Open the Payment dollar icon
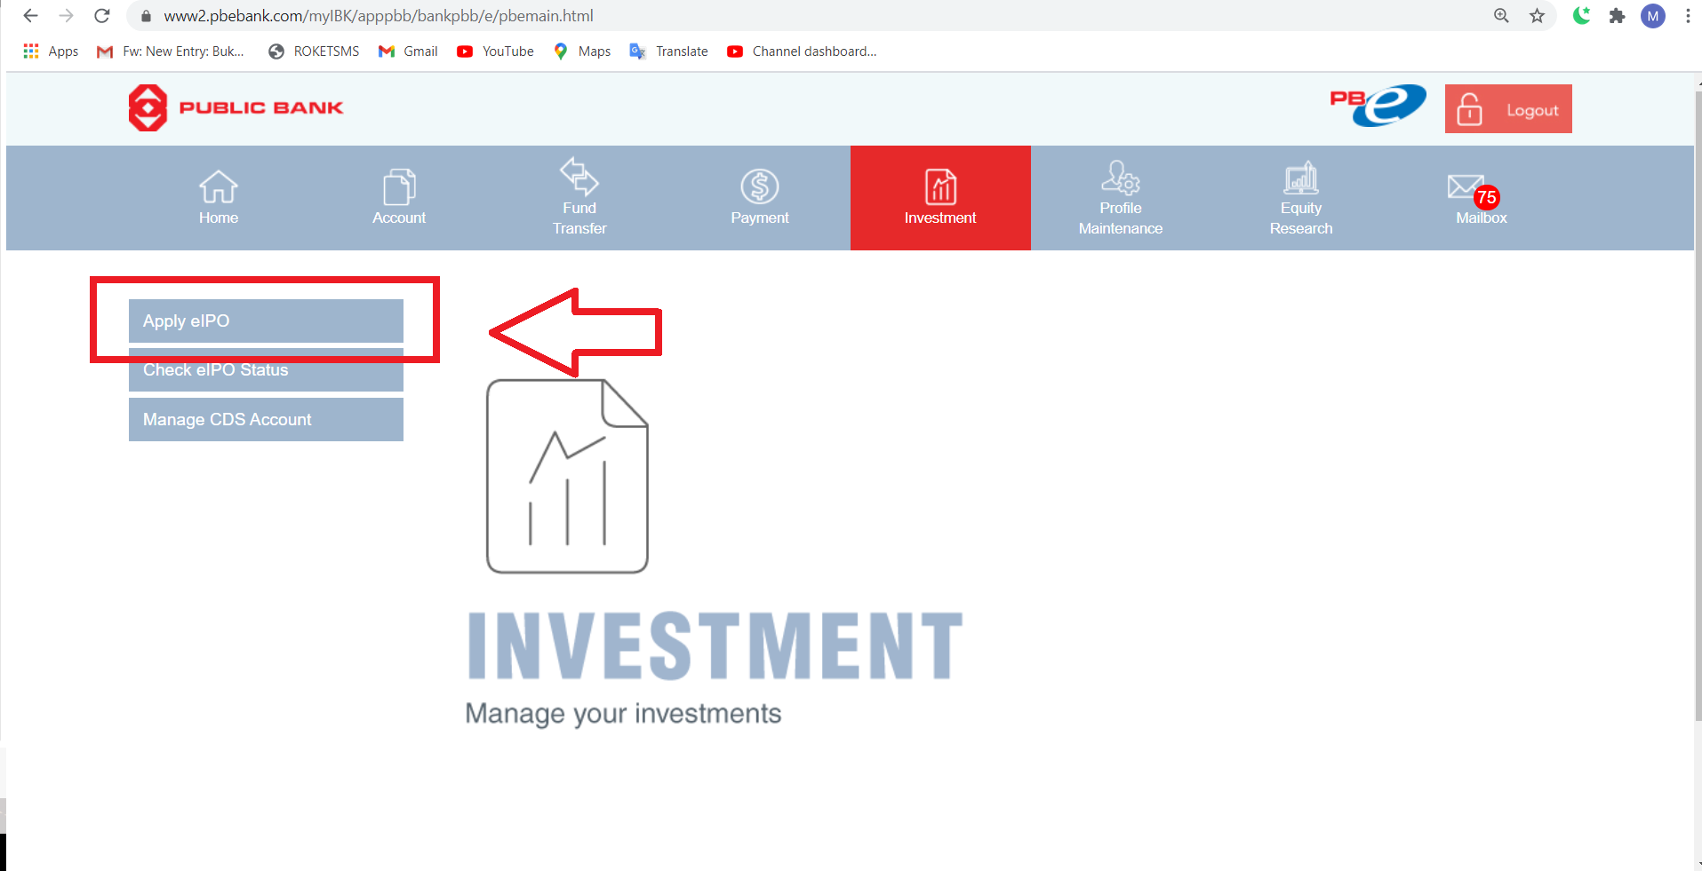The height and width of the screenshot is (871, 1702). click(x=760, y=186)
